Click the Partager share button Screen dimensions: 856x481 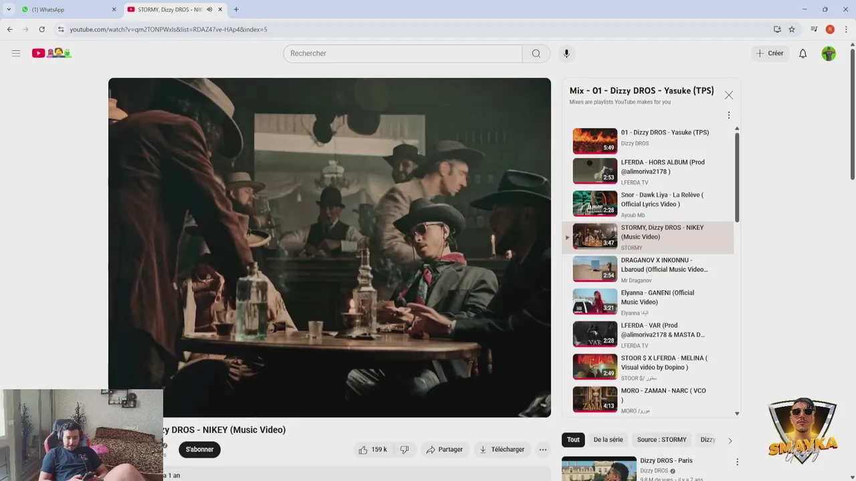tap(444, 450)
